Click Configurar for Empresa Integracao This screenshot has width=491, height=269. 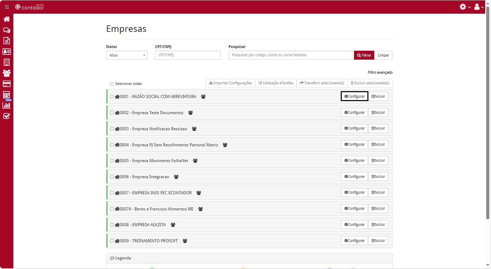[354, 176]
